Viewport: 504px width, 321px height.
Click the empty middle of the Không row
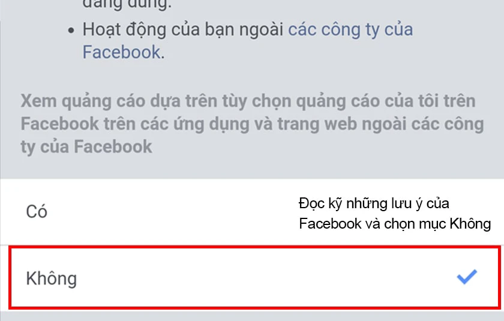(257, 278)
